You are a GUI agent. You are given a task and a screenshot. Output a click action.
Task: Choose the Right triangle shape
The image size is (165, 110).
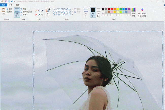(54, 12)
